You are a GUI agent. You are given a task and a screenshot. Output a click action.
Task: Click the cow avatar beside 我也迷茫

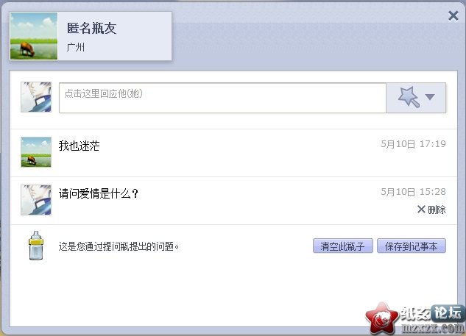pyautogui.click(x=36, y=152)
